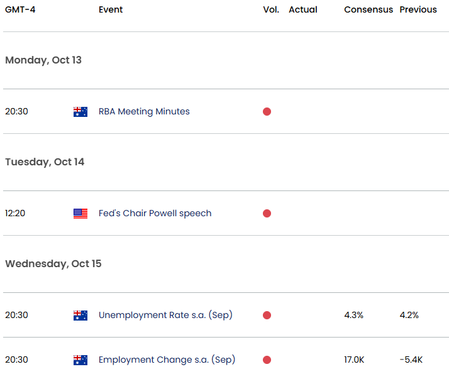The width and height of the screenshot is (449, 374).
Task: Open the Employment Change s.a. (Sep) event
Action: click(167, 360)
